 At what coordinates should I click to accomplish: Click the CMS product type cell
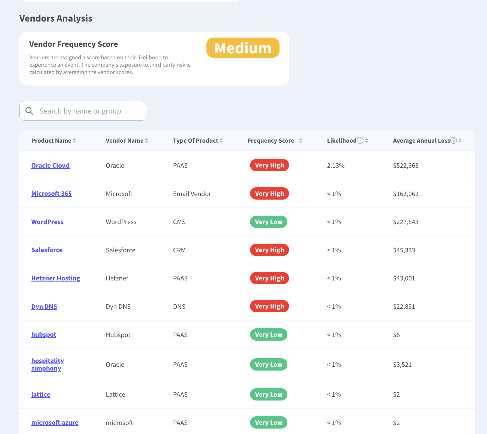(x=179, y=222)
